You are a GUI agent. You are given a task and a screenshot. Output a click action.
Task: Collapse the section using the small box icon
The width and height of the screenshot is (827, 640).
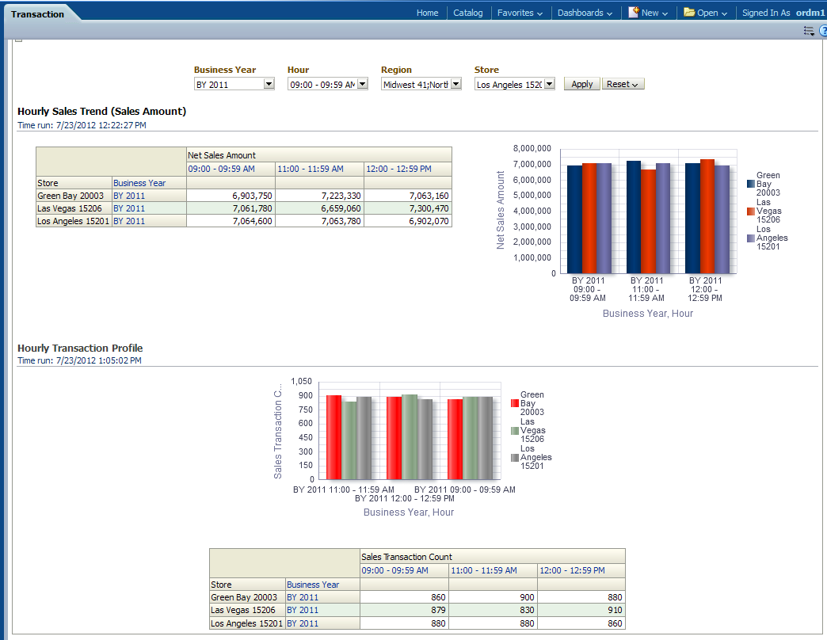pos(19,40)
